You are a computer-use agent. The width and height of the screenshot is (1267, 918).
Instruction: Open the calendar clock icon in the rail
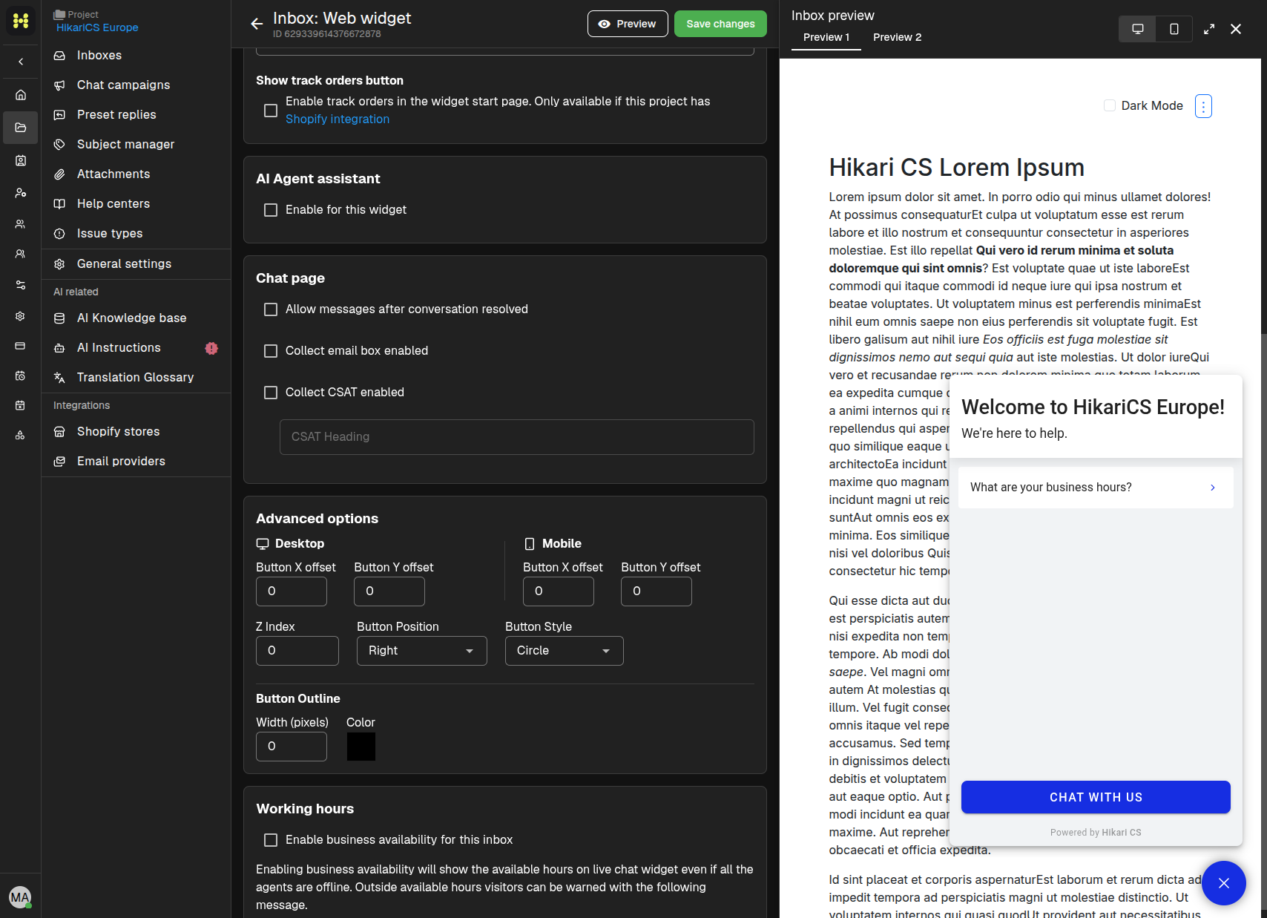tap(21, 376)
